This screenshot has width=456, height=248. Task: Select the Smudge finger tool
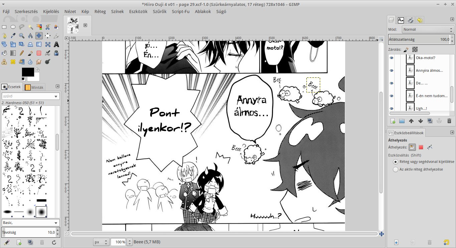(39, 62)
